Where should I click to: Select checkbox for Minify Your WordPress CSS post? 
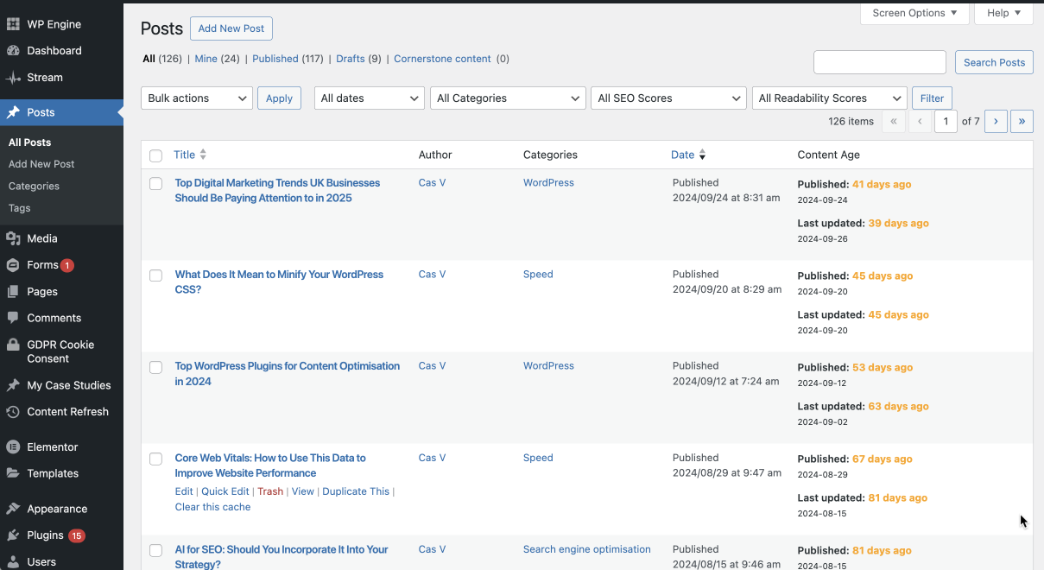(155, 275)
